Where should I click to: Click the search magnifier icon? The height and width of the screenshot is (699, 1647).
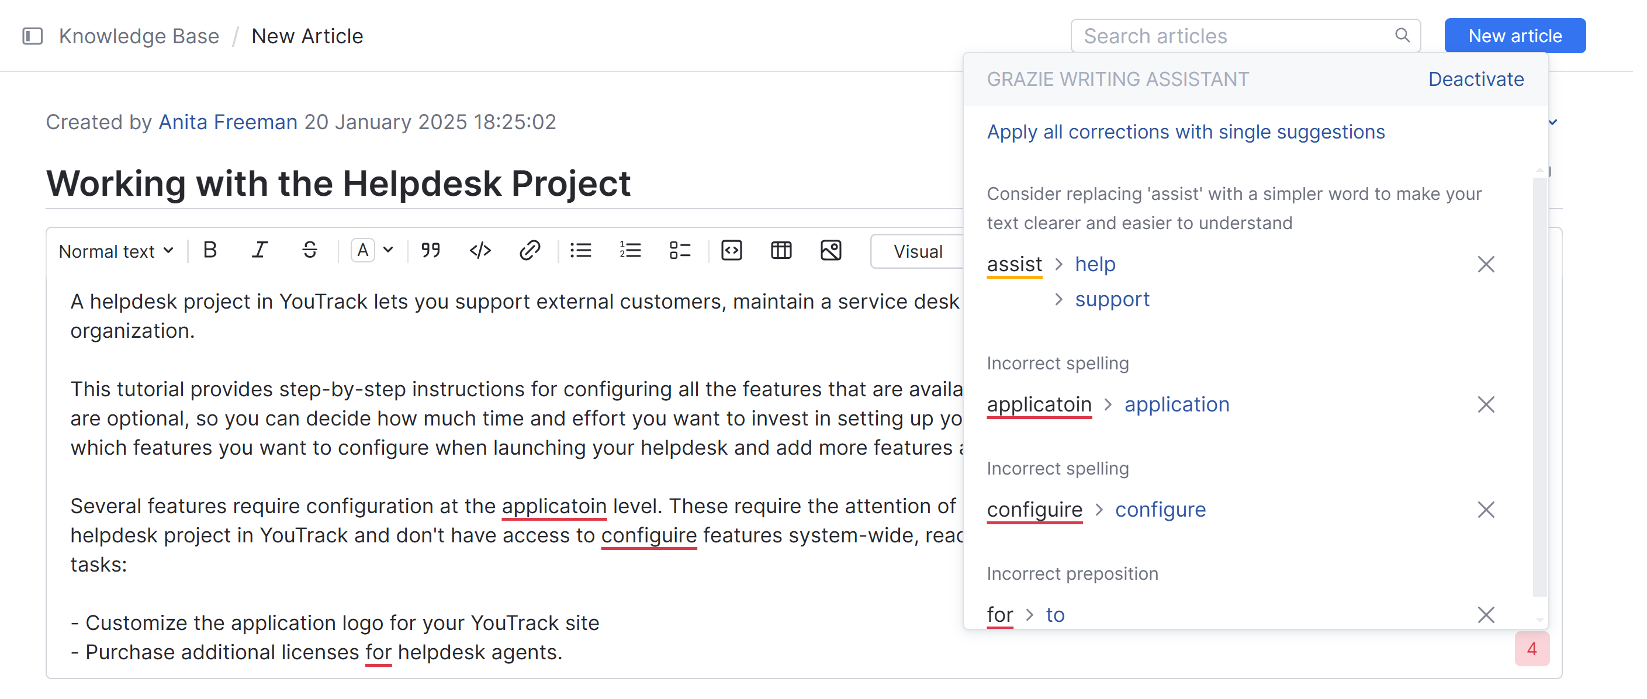[x=1403, y=36]
